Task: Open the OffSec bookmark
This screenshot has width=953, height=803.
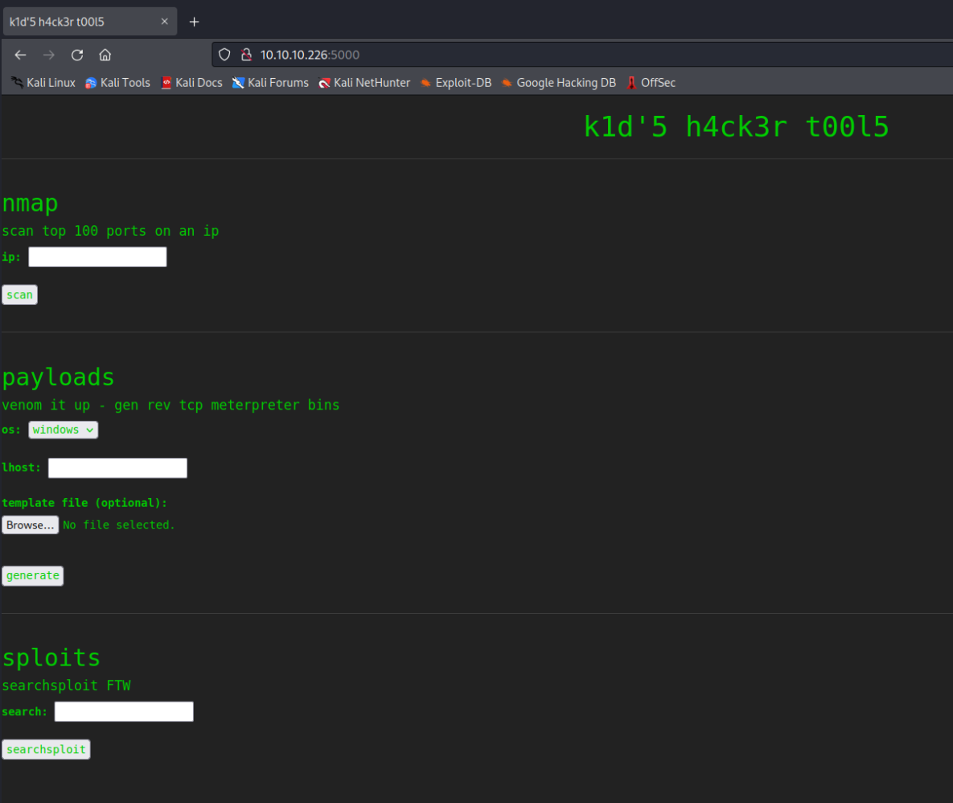Action: pos(651,82)
